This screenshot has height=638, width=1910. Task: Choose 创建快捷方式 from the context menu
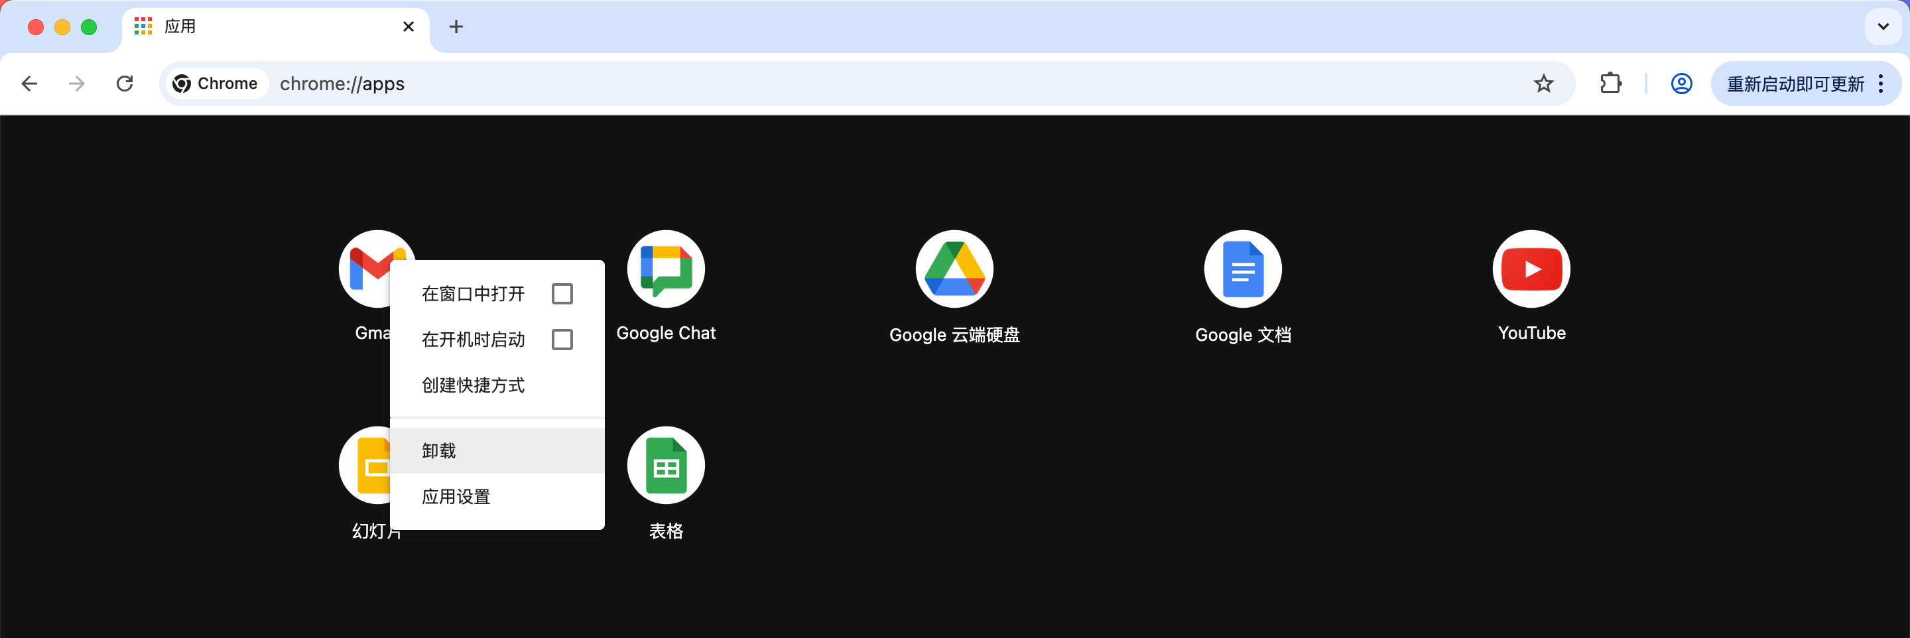click(x=497, y=385)
